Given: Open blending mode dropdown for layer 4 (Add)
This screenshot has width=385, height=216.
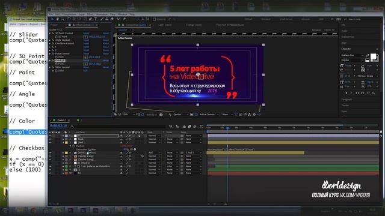Looking at the screenshot, I should click(154, 152).
